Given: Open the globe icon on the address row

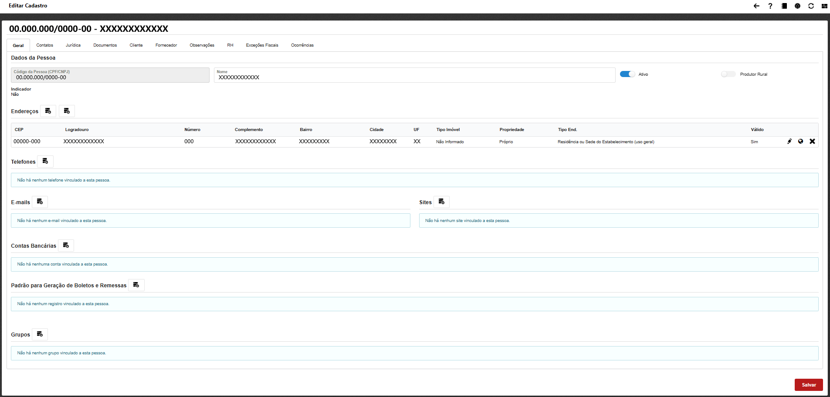Looking at the screenshot, I should point(800,141).
